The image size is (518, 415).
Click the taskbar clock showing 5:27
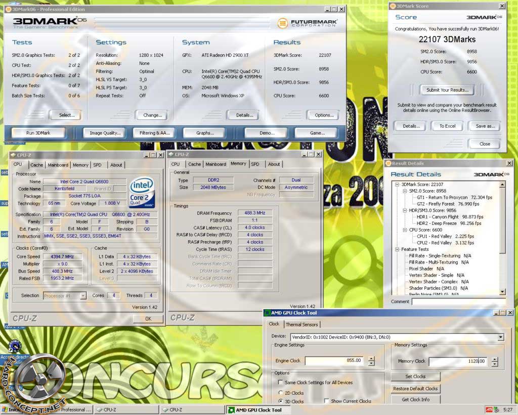click(x=508, y=410)
